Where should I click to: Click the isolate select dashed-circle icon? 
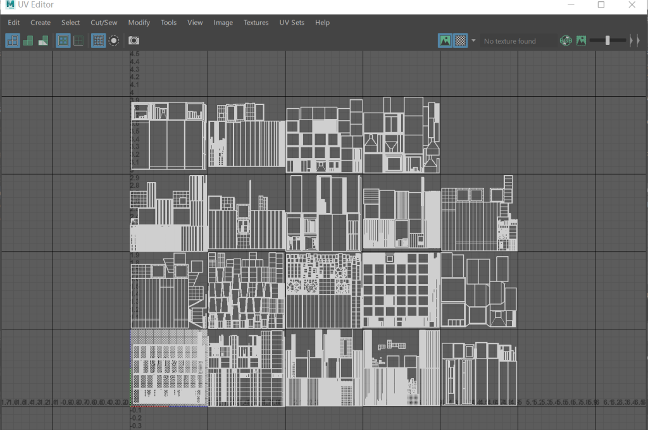pyautogui.click(x=114, y=40)
